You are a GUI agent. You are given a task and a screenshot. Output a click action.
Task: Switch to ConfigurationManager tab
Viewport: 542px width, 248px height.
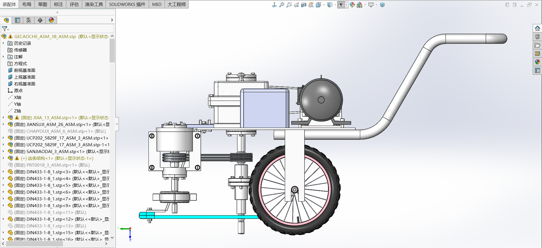point(29,20)
